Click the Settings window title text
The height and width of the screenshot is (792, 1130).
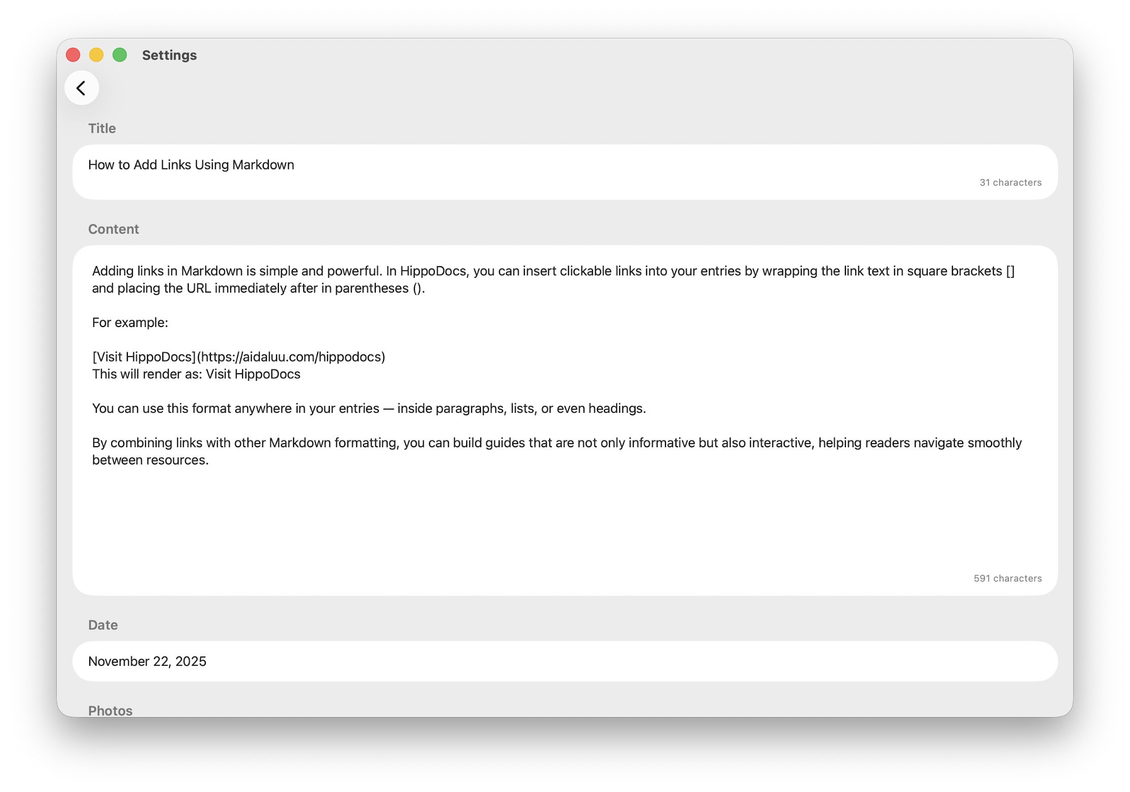(168, 55)
